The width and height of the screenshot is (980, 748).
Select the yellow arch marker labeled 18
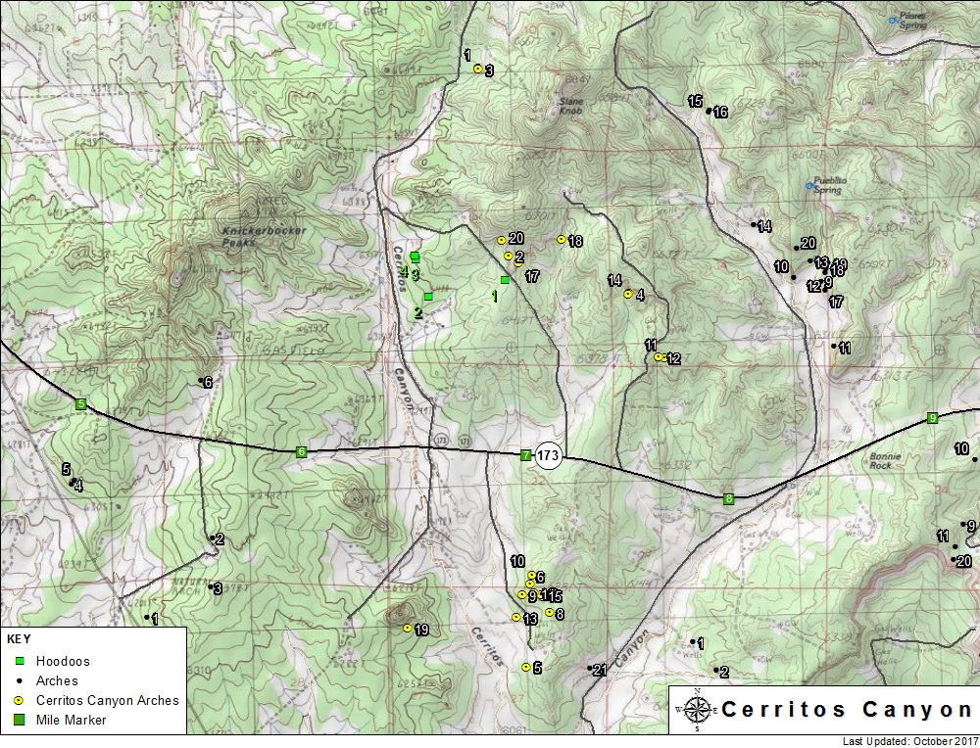coord(561,239)
